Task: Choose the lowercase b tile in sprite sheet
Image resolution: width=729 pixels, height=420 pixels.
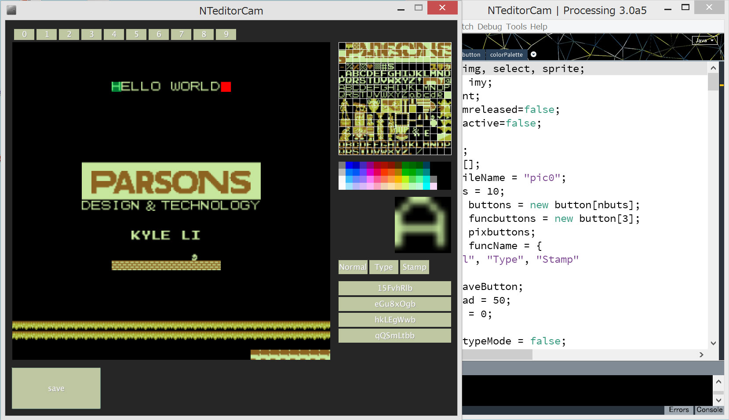Action: [419, 95]
